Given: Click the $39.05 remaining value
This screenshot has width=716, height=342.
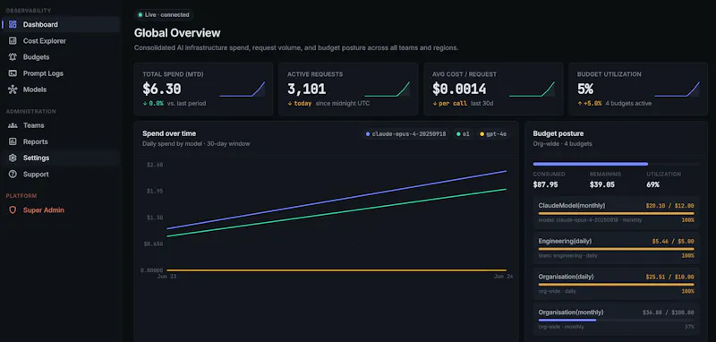Looking at the screenshot, I should click(x=602, y=185).
